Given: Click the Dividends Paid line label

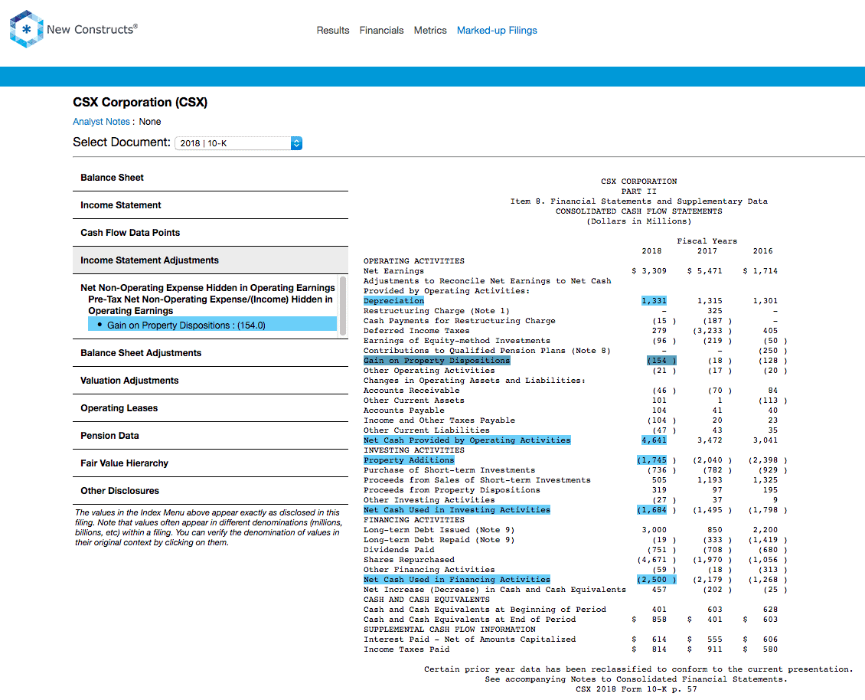Looking at the screenshot, I should [x=399, y=550].
